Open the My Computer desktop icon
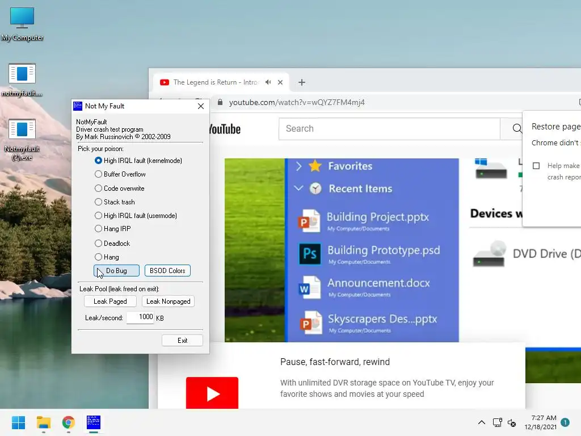The image size is (581, 436). 22,24
